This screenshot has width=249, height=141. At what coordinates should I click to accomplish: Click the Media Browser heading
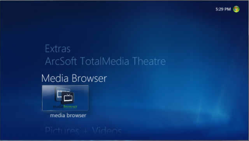74,78
